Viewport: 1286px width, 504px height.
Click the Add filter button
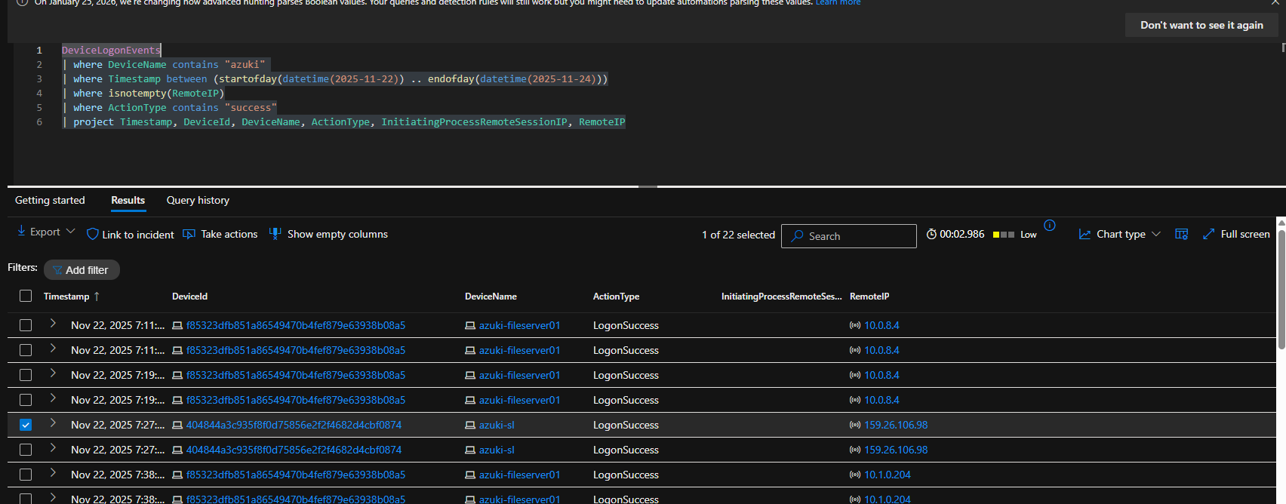coord(82,270)
